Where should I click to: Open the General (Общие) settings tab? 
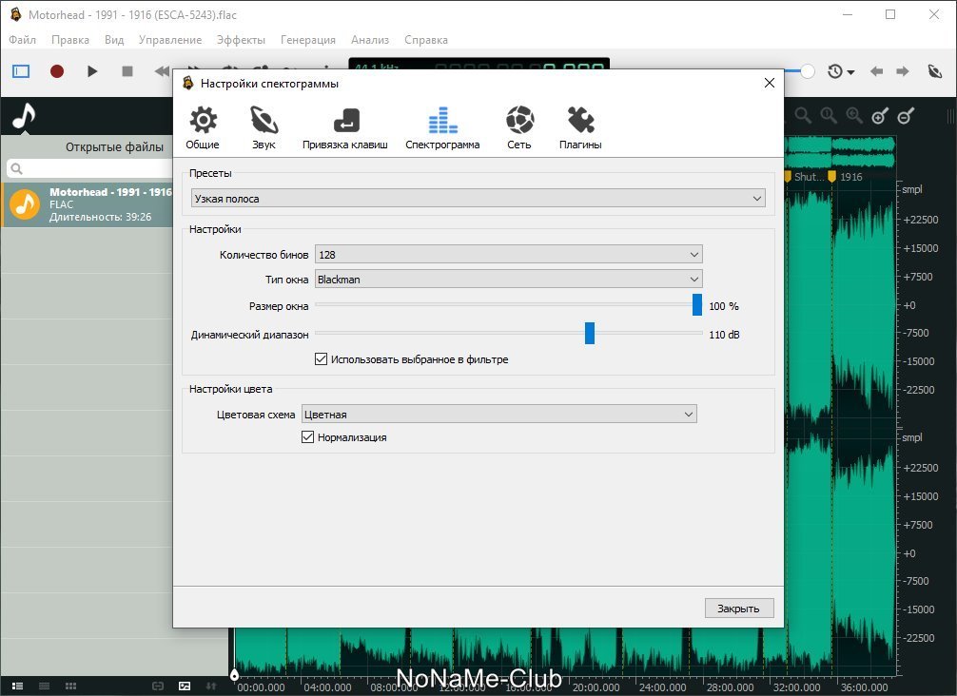pyautogui.click(x=203, y=127)
